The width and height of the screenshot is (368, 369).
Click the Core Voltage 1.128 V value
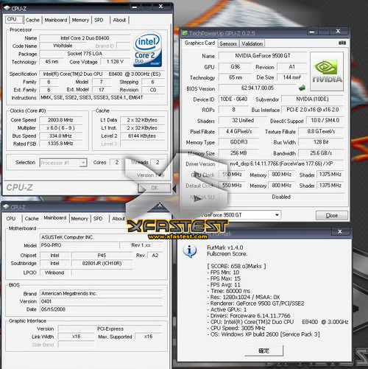point(115,62)
